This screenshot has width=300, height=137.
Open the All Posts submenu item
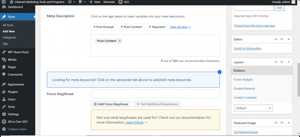pos(8,25)
